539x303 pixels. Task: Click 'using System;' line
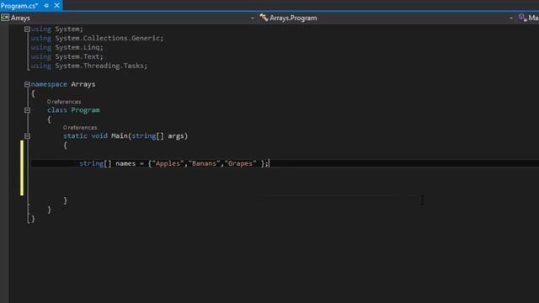tap(57, 29)
